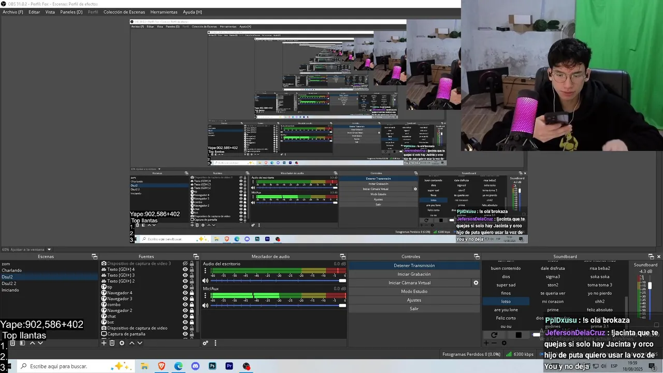Undock the Mezclador de audio panel
663x373 pixels.
[x=342, y=256]
